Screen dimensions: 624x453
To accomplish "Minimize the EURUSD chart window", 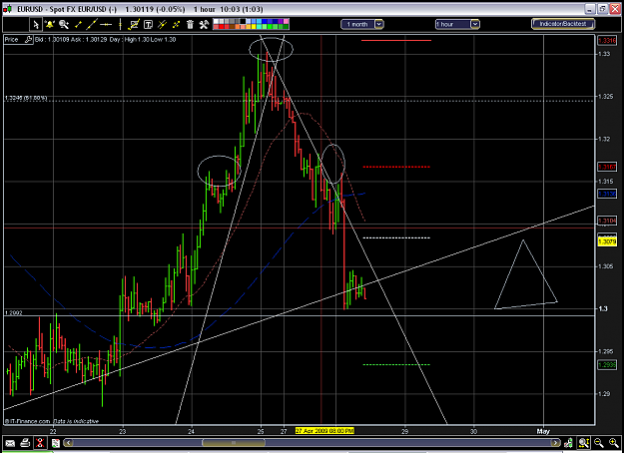I will (x=591, y=9).
